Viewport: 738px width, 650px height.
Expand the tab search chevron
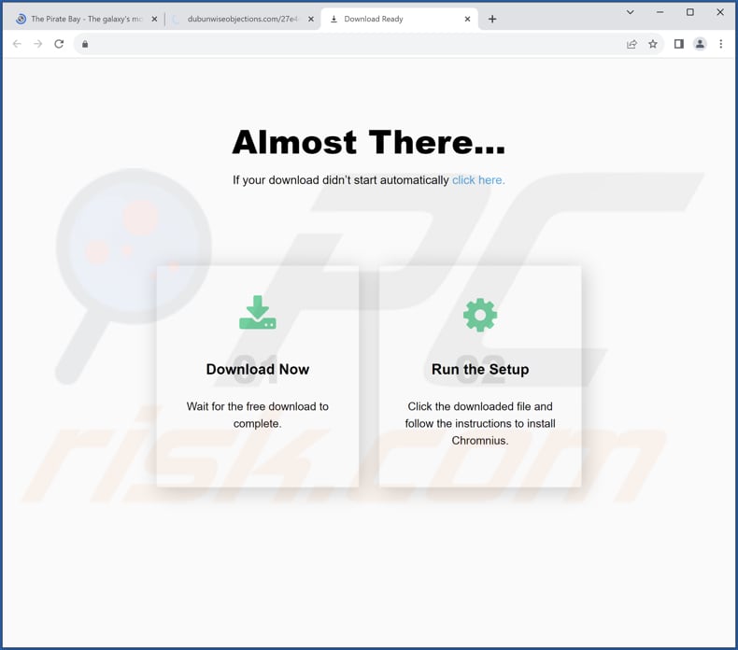(631, 12)
